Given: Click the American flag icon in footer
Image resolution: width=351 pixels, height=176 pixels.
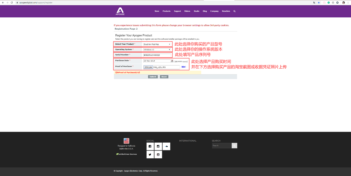Looking at the screenshot, I should point(127,141).
